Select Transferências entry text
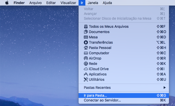The height and width of the screenshot is (106, 175). [x=101, y=42]
